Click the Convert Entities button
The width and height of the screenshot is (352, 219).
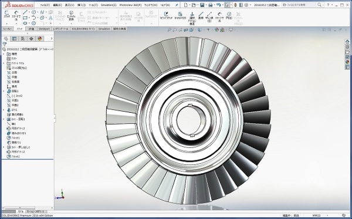click(x=71, y=15)
